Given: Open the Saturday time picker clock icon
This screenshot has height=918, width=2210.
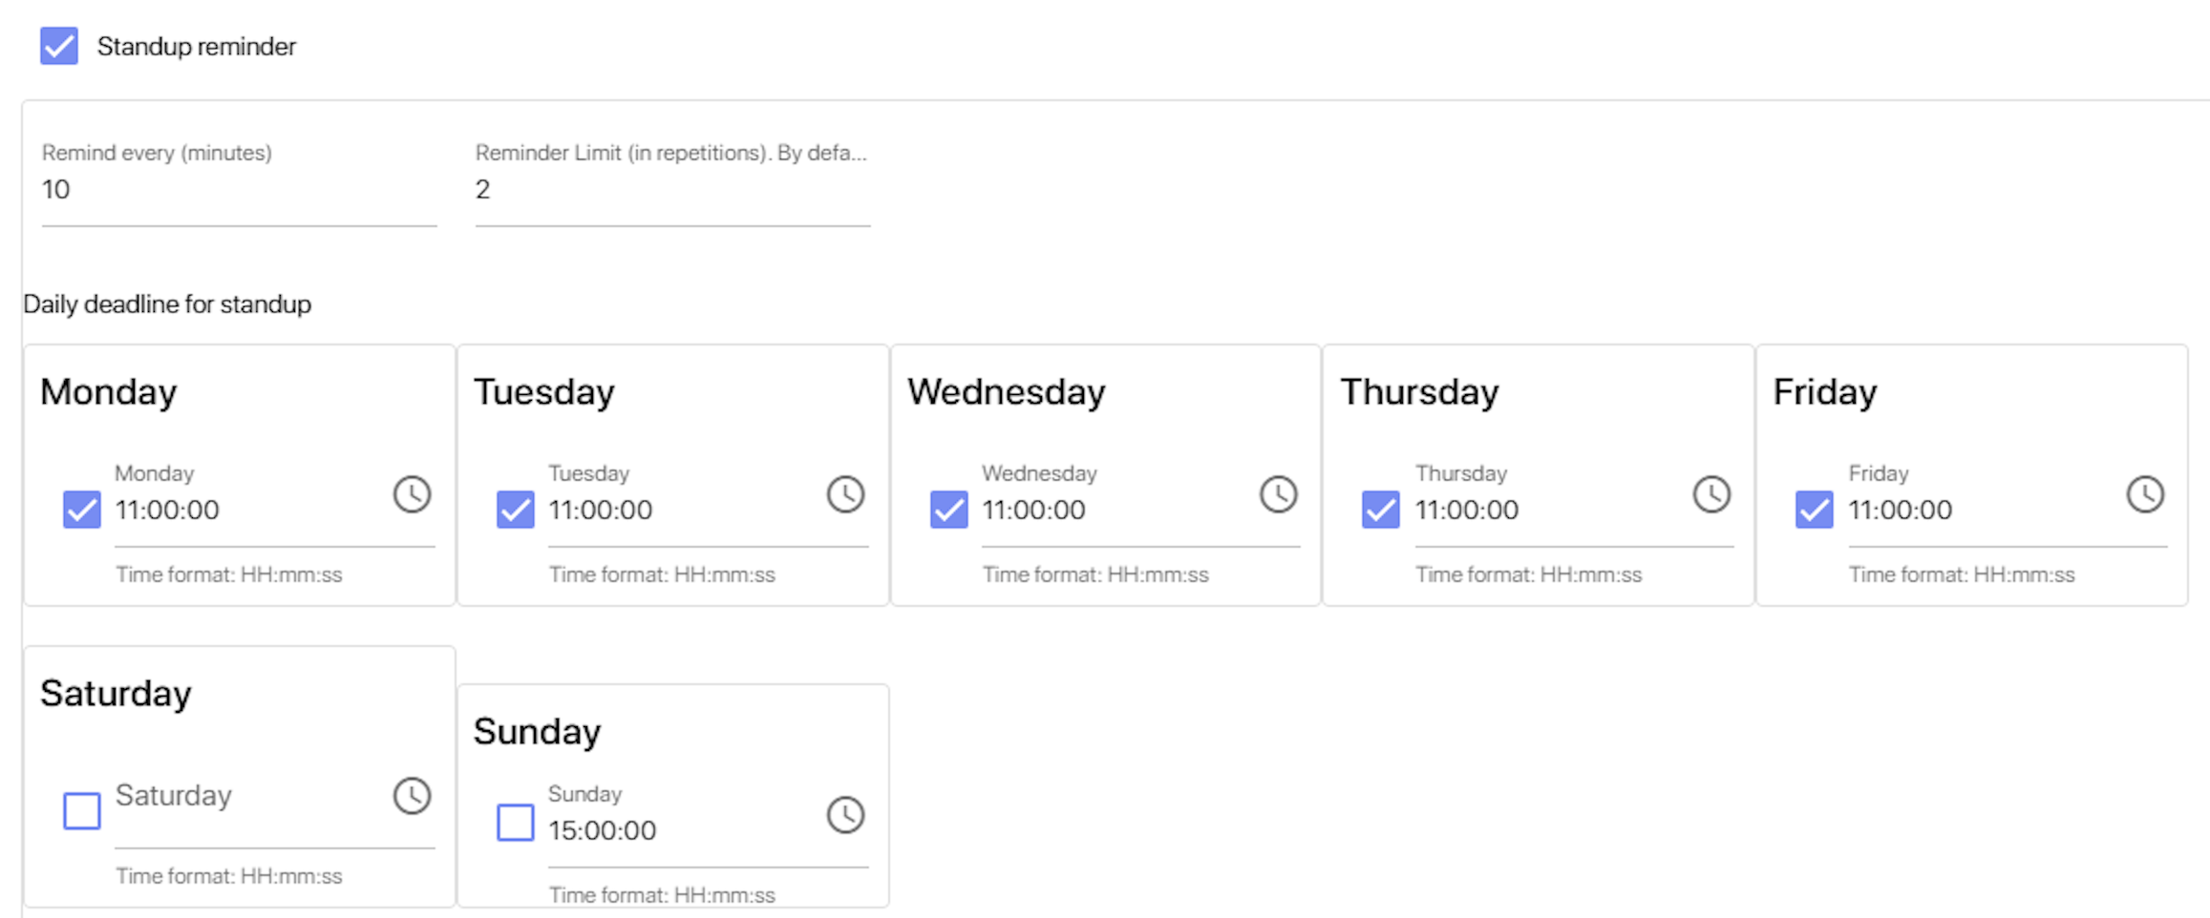Looking at the screenshot, I should coord(412,796).
